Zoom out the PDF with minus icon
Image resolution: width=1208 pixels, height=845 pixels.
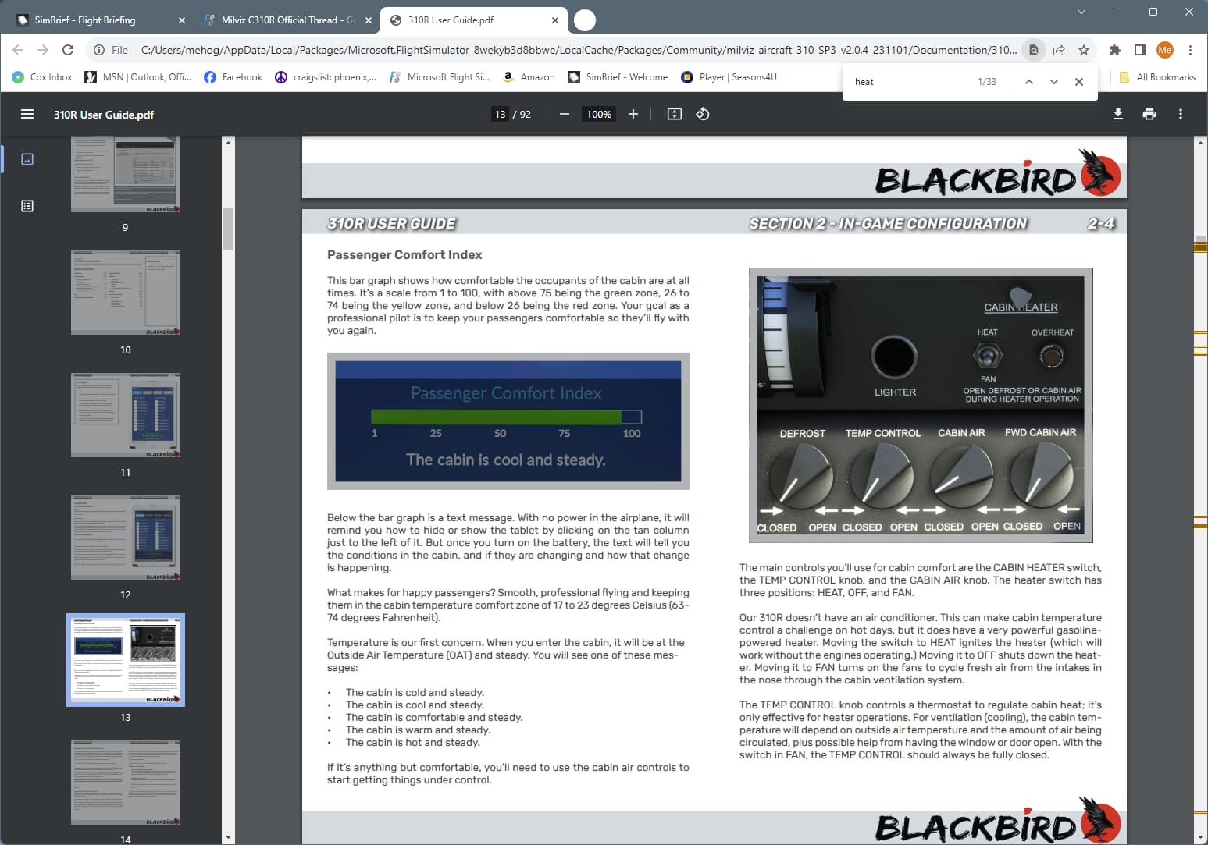coord(565,114)
